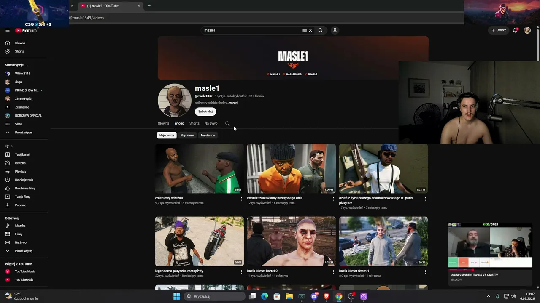Switch to the channel Shorts tab
Screen dimensions: 540x303
pyautogui.click(x=194, y=123)
